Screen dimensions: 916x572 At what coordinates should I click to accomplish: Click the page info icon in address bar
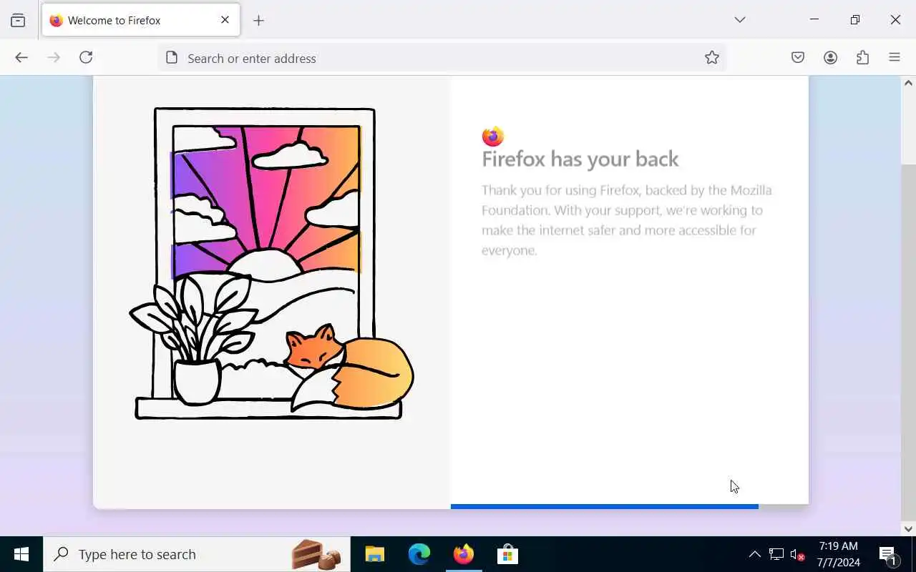172,58
